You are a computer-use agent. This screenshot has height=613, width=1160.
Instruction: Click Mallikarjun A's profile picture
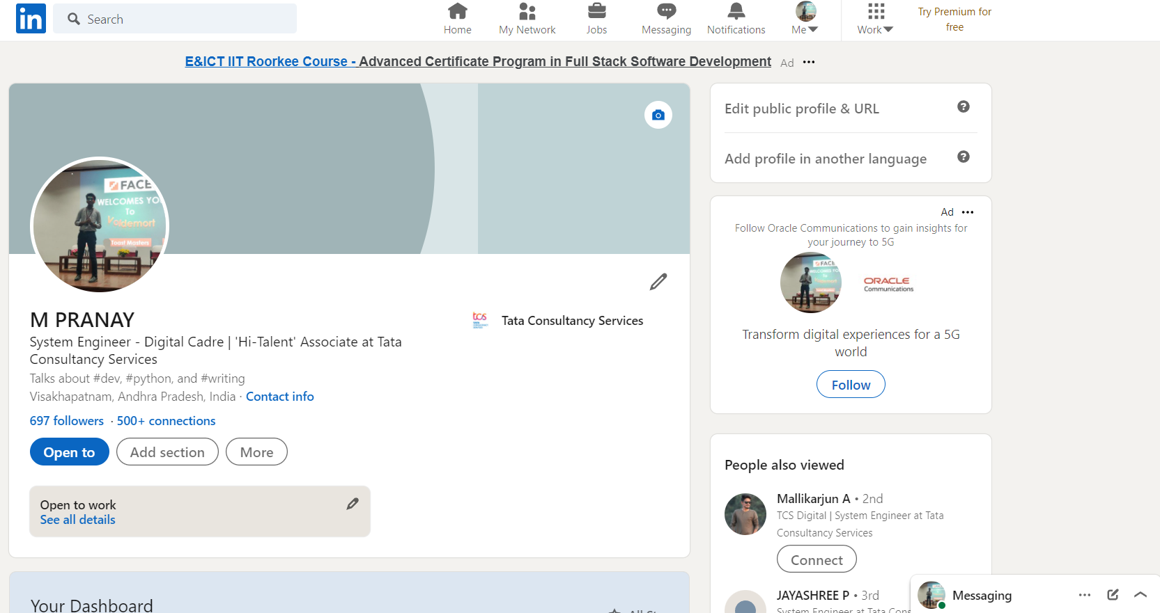click(x=745, y=514)
